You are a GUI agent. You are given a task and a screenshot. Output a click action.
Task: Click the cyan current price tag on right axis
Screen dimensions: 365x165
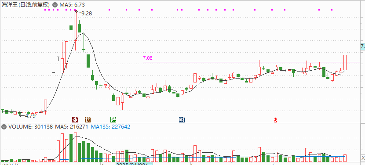(x=363, y=47)
